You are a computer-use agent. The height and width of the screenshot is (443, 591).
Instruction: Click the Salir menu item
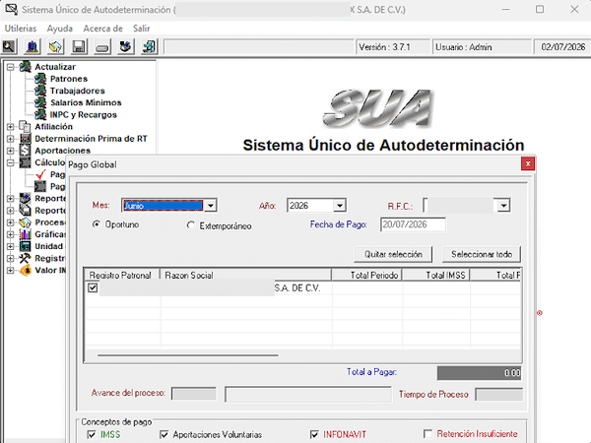(x=141, y=29)
